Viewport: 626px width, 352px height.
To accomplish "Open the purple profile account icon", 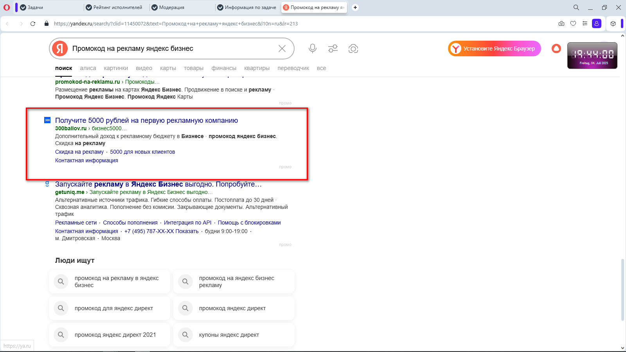I will pyautogui.click(x=597, y=23).
